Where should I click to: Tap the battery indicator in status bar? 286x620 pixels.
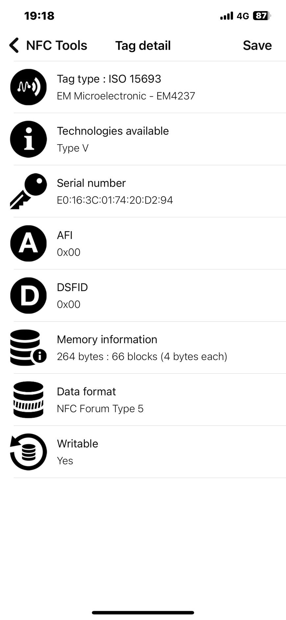tap(262, 16)
